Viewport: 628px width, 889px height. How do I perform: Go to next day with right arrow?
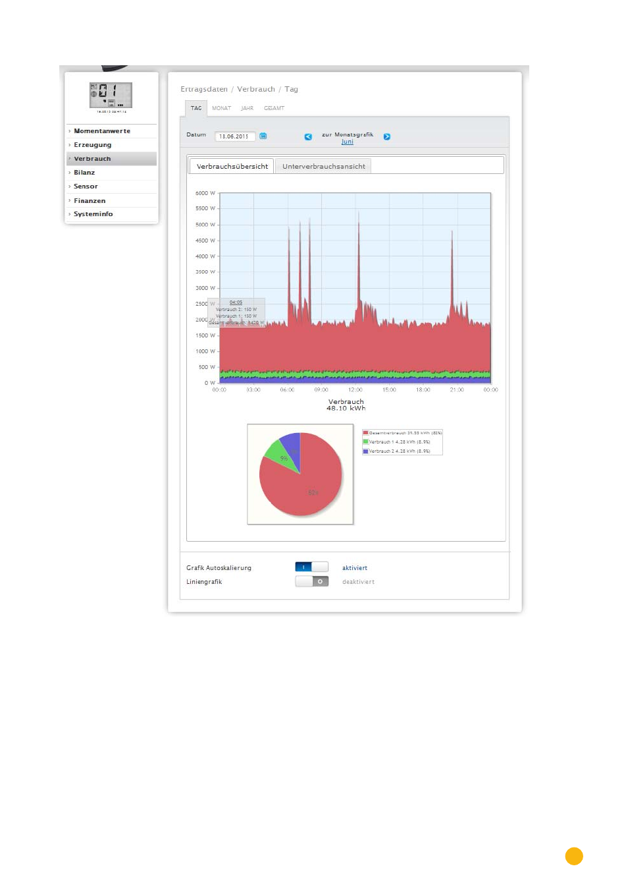[387, 137]
